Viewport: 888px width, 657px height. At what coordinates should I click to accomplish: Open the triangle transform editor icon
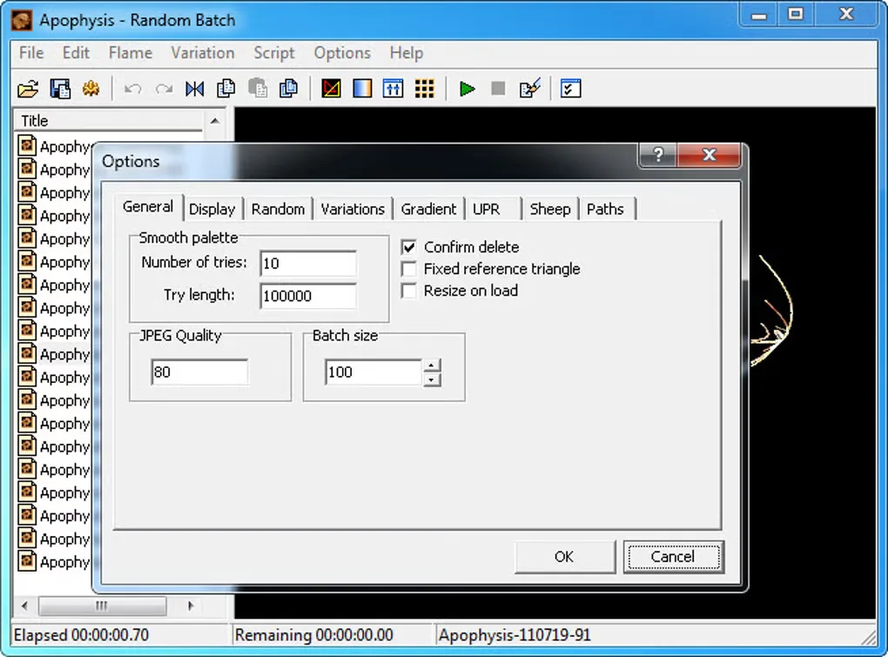coord(332,89)
